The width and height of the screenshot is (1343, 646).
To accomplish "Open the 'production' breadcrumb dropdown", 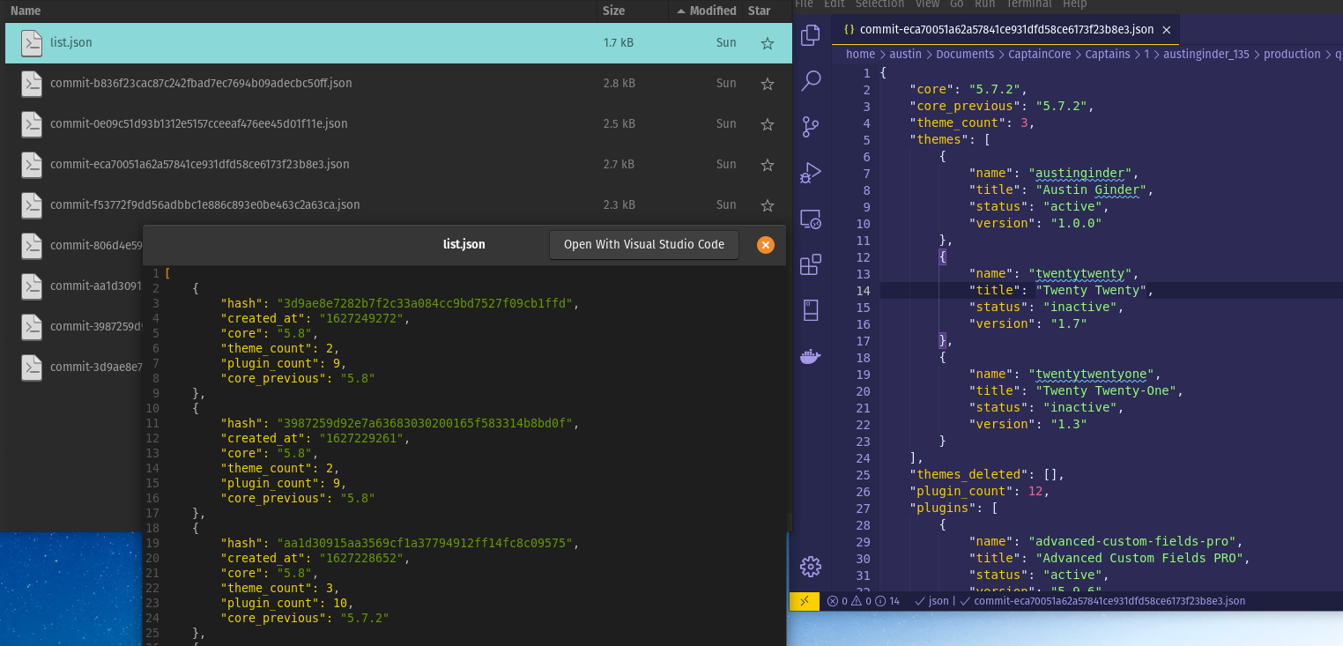I will [1292, 55].
